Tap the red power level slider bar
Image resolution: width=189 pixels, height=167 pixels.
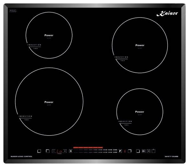pyautogui.click(x=88, y=148)
